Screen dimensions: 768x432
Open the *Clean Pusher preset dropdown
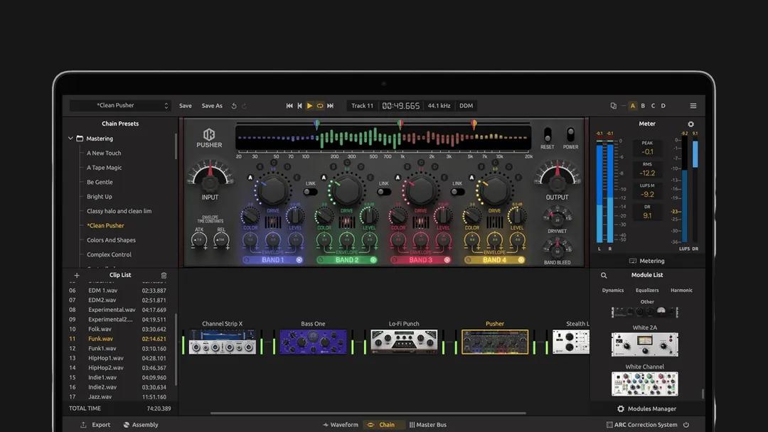click(119, 105)
